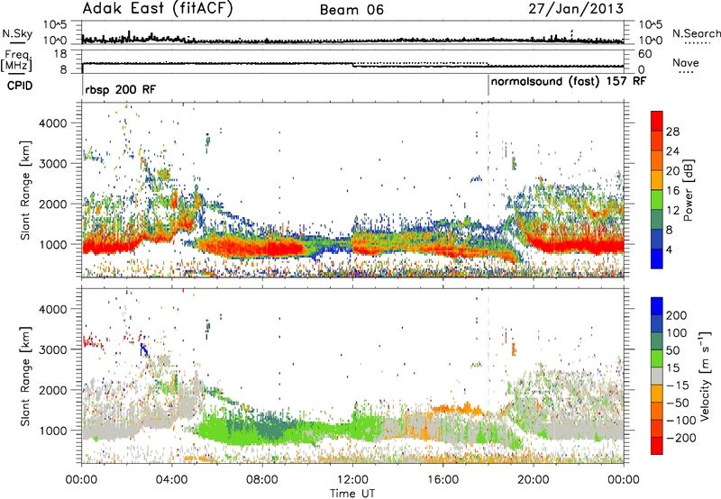This screenshot has height=499, width=721.
Task: Select '-200' on the velocity colorbar
Action: coord(680,438)
